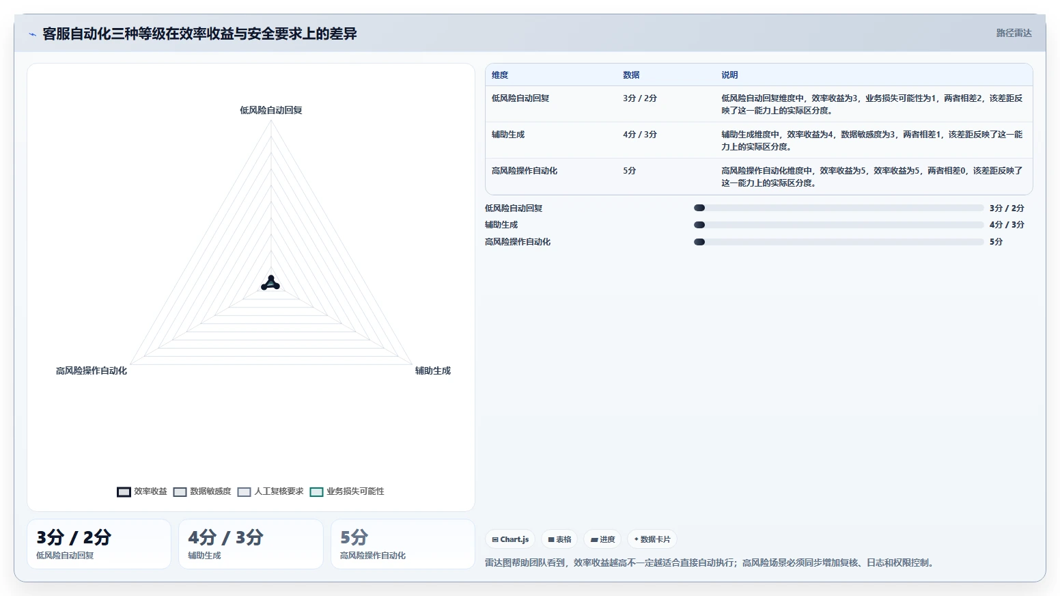Screen dimensions: 1060x596
Task: Click the 4分 / 3分 data card
Action: click(251, 544)
